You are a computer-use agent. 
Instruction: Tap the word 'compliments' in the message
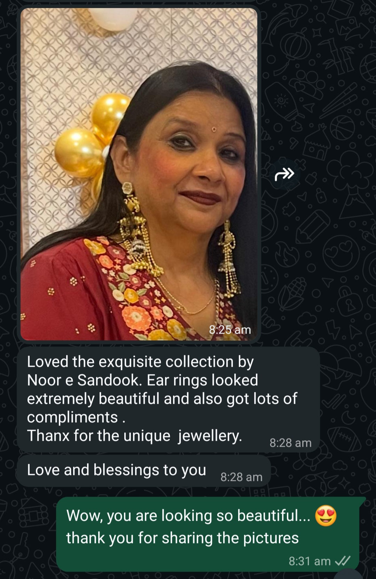click(x=72, y=417)
